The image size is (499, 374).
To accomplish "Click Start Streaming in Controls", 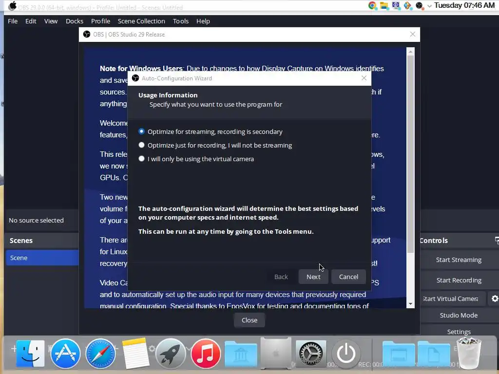I will [459, 260].
